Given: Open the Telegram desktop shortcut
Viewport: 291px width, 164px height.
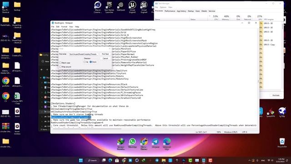Looking at the screenshot, I should (x=156, y=143).
